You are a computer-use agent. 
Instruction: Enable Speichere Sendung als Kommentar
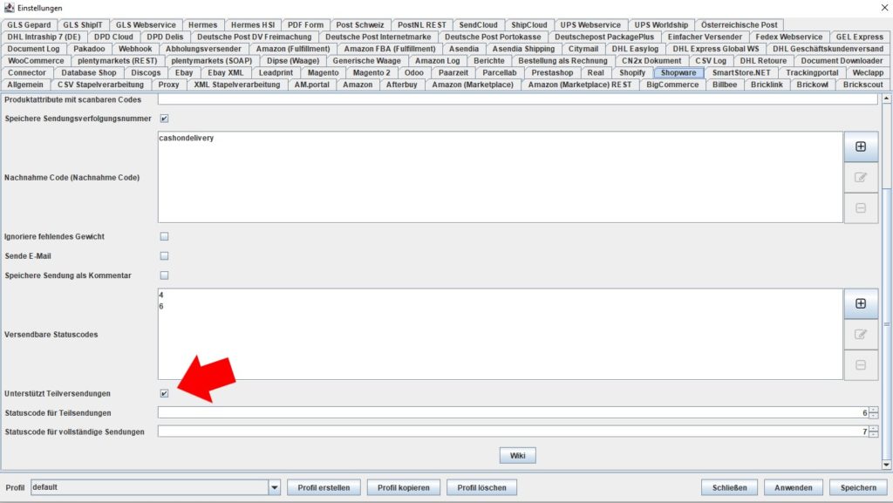click(x=164, y=275)
